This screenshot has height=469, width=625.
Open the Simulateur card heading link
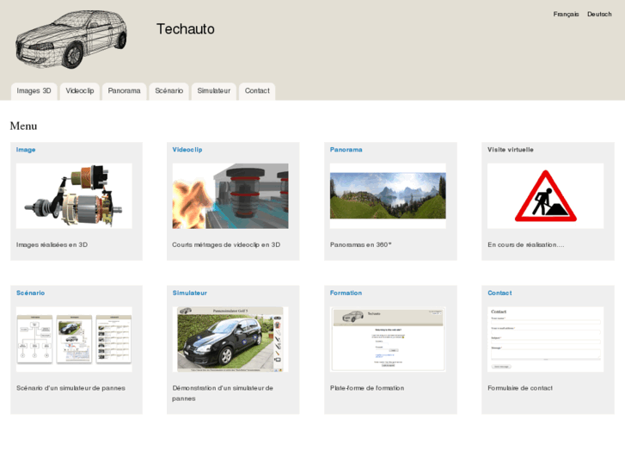pos(190,293)
